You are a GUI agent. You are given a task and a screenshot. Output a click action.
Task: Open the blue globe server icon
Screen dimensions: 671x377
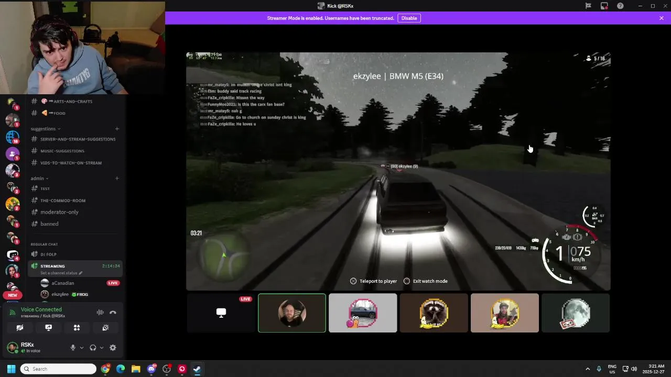coord(13,137)
